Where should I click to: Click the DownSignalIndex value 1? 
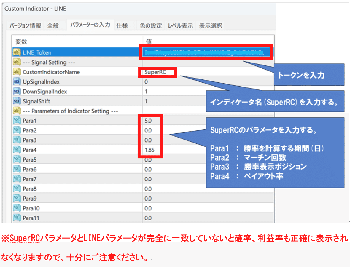click(146, 92)
